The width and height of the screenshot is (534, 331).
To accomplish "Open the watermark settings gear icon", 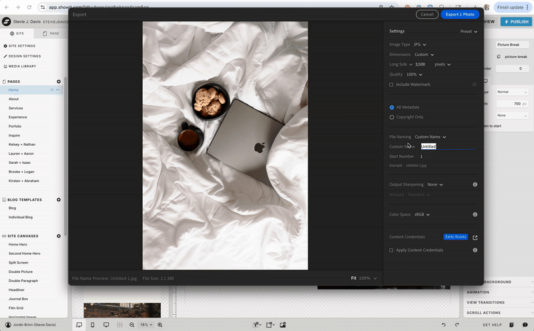I will pos(475,84).
